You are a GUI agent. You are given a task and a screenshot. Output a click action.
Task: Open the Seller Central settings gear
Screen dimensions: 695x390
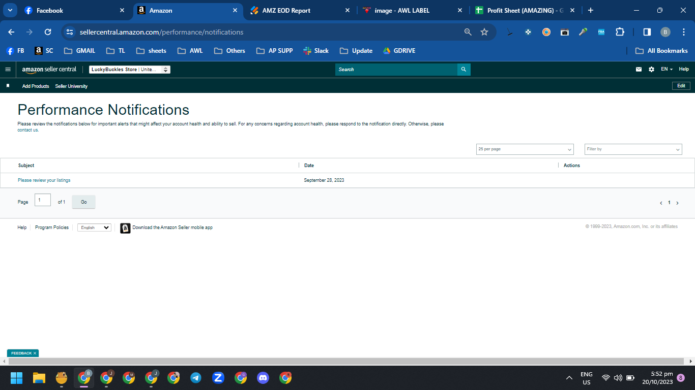tap(651, 70)
